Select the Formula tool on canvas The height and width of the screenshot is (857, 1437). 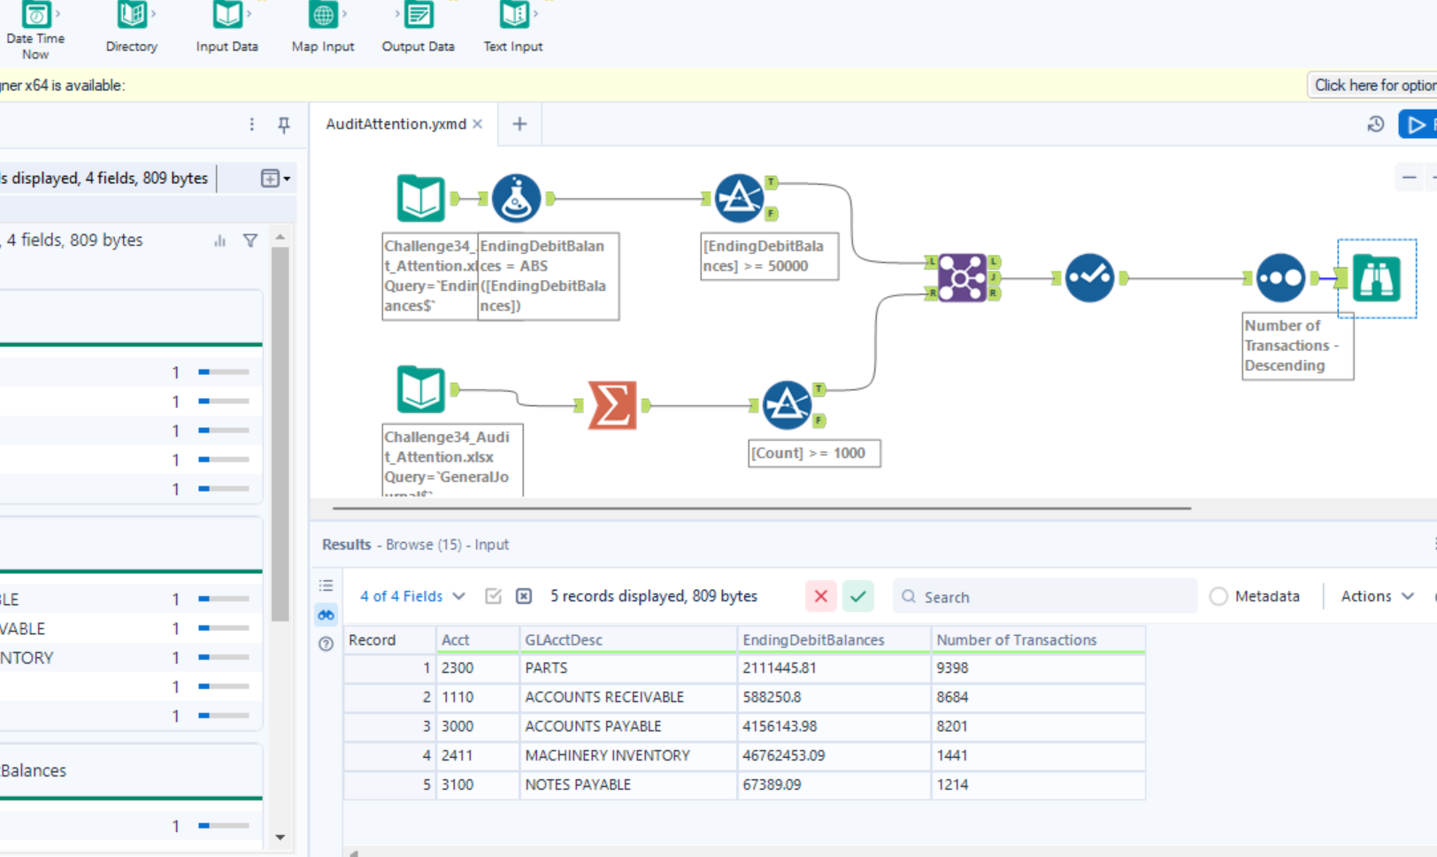[516, 198]
